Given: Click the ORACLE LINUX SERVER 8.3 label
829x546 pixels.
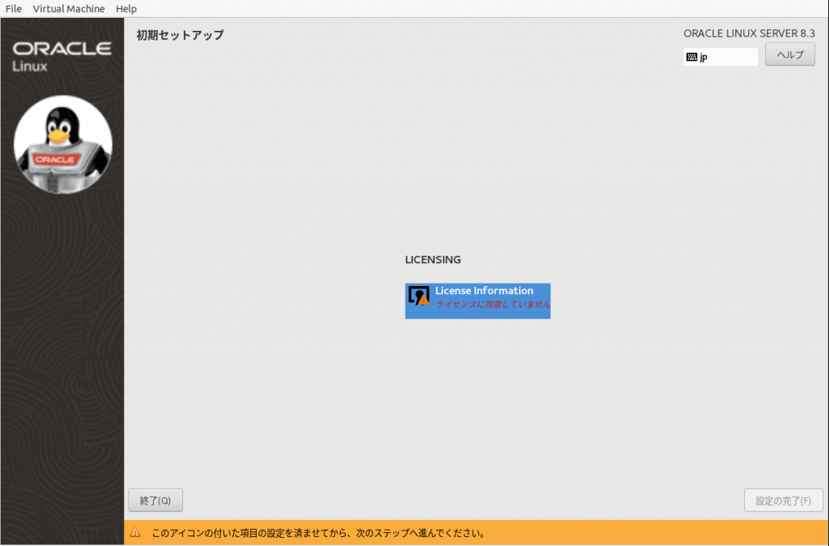Looking at the screenshot, I should click(749, 34).
